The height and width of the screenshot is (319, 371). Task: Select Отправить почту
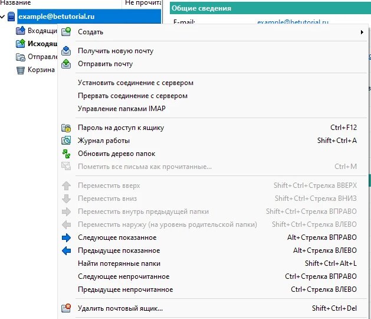(x=213, y=64)
